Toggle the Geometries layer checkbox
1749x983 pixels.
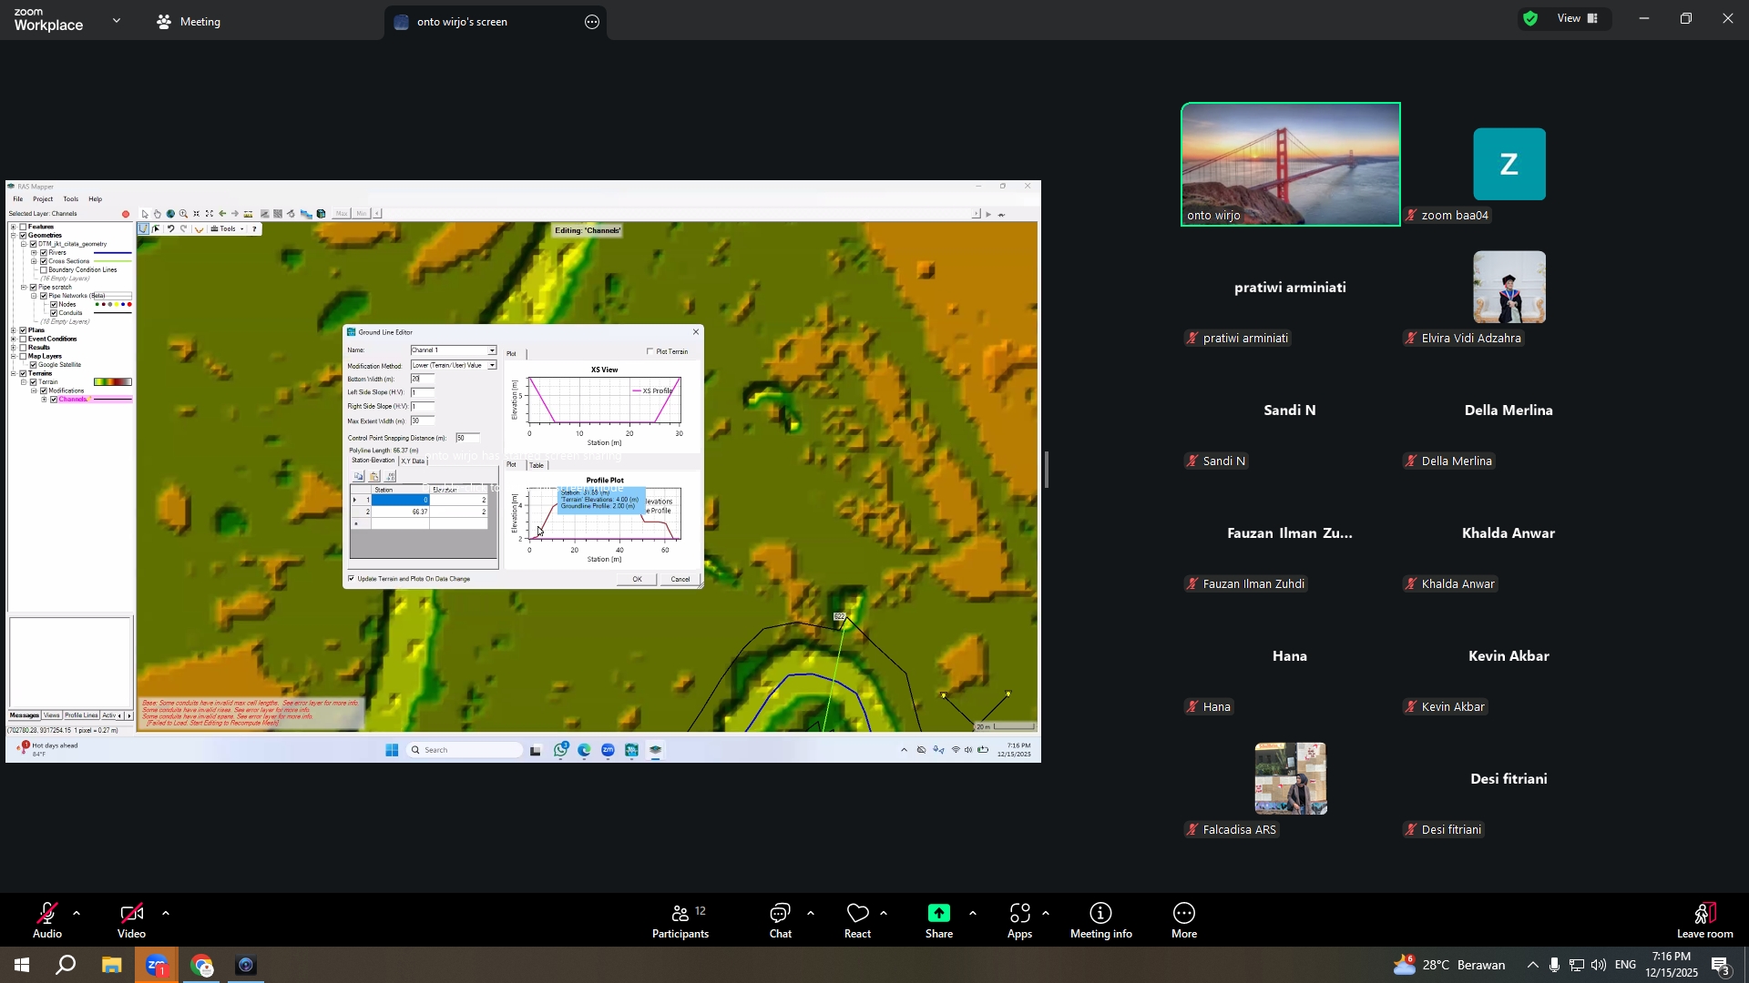click(24, 236)
